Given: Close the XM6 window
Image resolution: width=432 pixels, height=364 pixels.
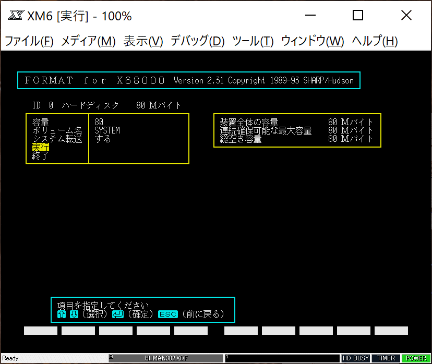Looking at the screenshot, I should [406, 16].
